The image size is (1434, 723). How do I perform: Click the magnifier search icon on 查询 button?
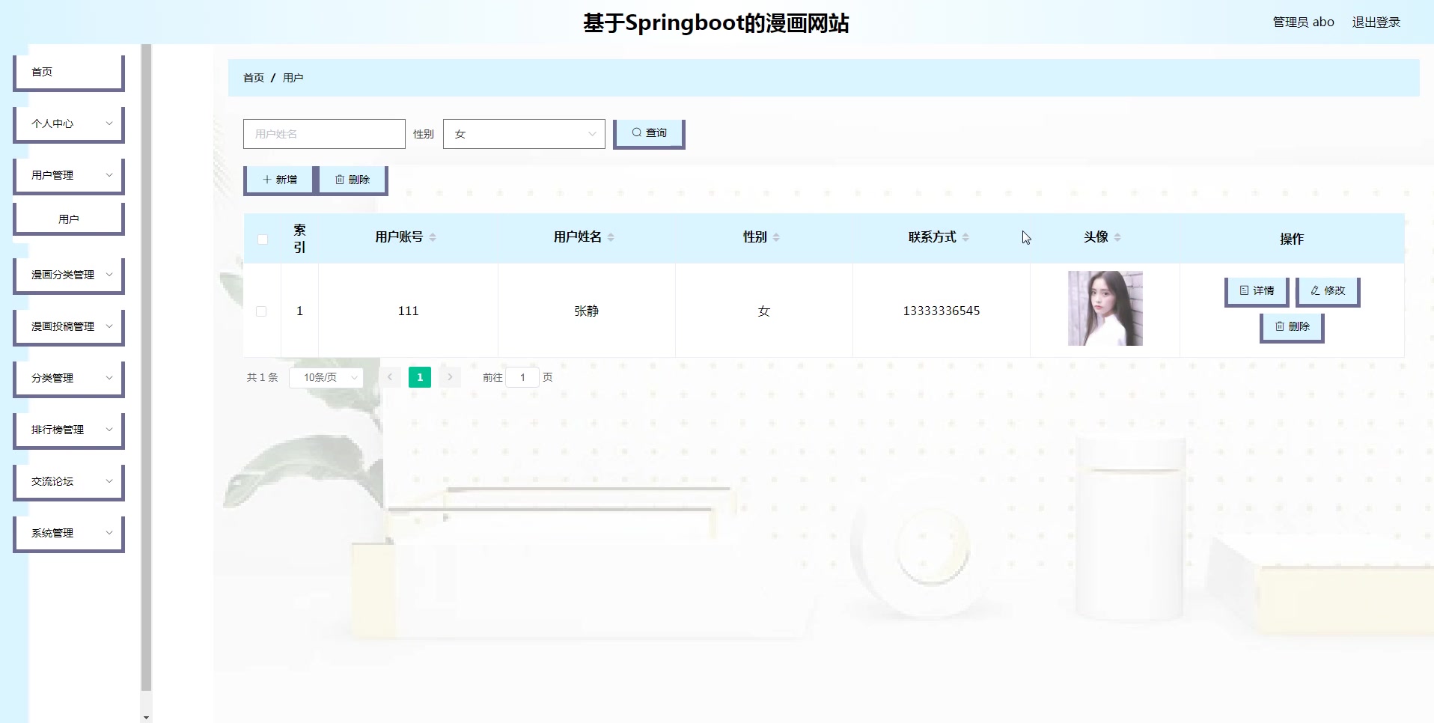click(x=635, y=132)
